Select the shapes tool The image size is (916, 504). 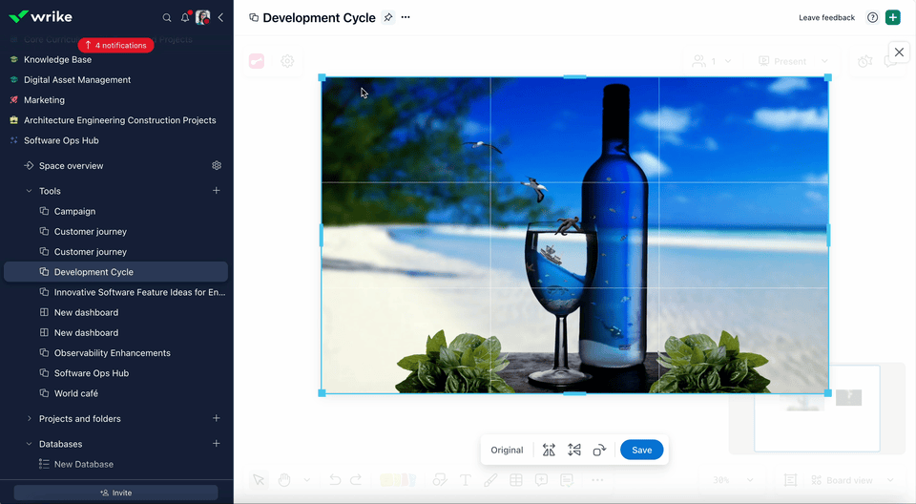coord(440,480)
